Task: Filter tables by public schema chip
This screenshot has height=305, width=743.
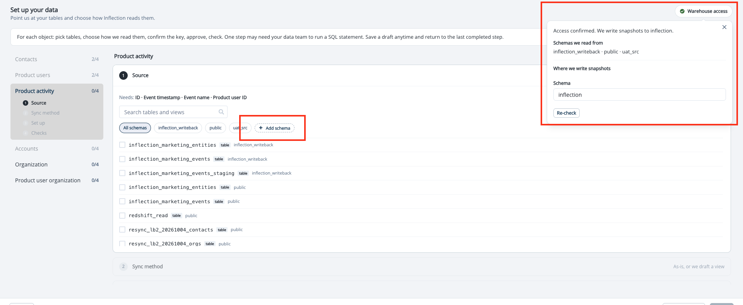Action: pyautogui.click(x=216, y=128)
